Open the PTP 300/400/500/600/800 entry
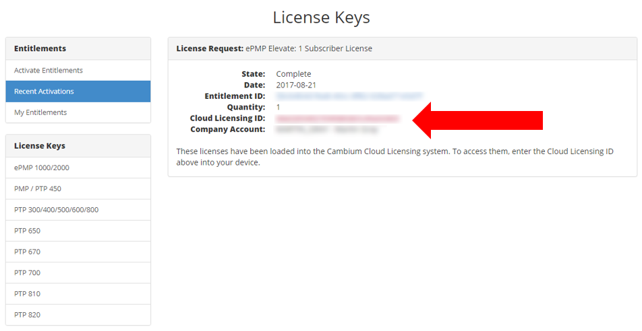The height and width of the screenshot is (331, 642). [57, 210]
